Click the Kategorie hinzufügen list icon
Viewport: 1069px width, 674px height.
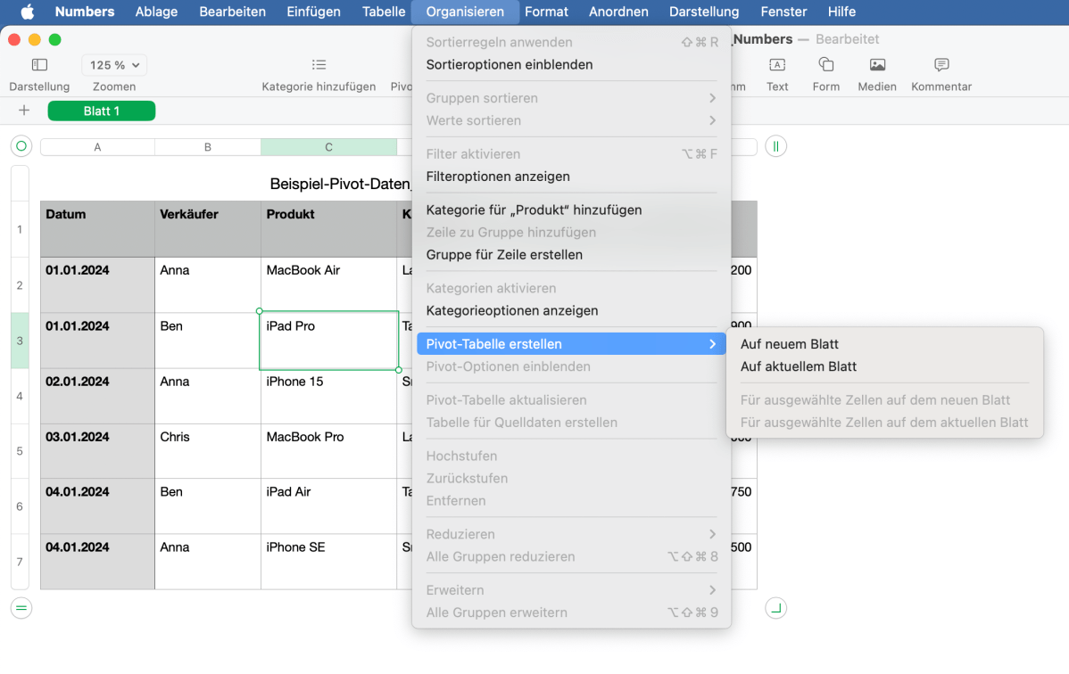(x=319, y=65)
